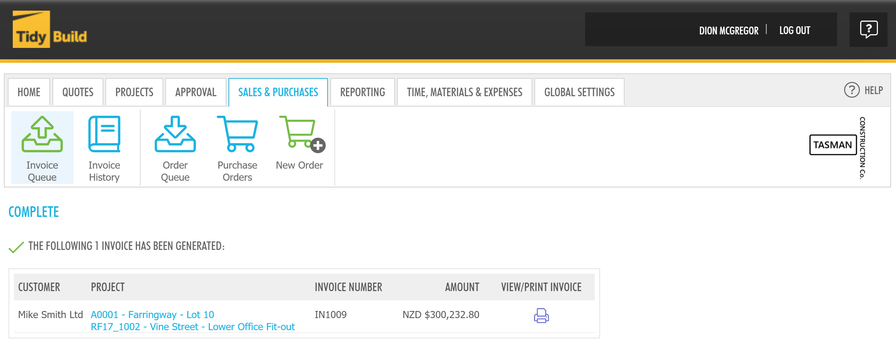This screenshot has width=896, height=344.
Task: Open the Reporting tab
Action: click(x=362, y=92)
